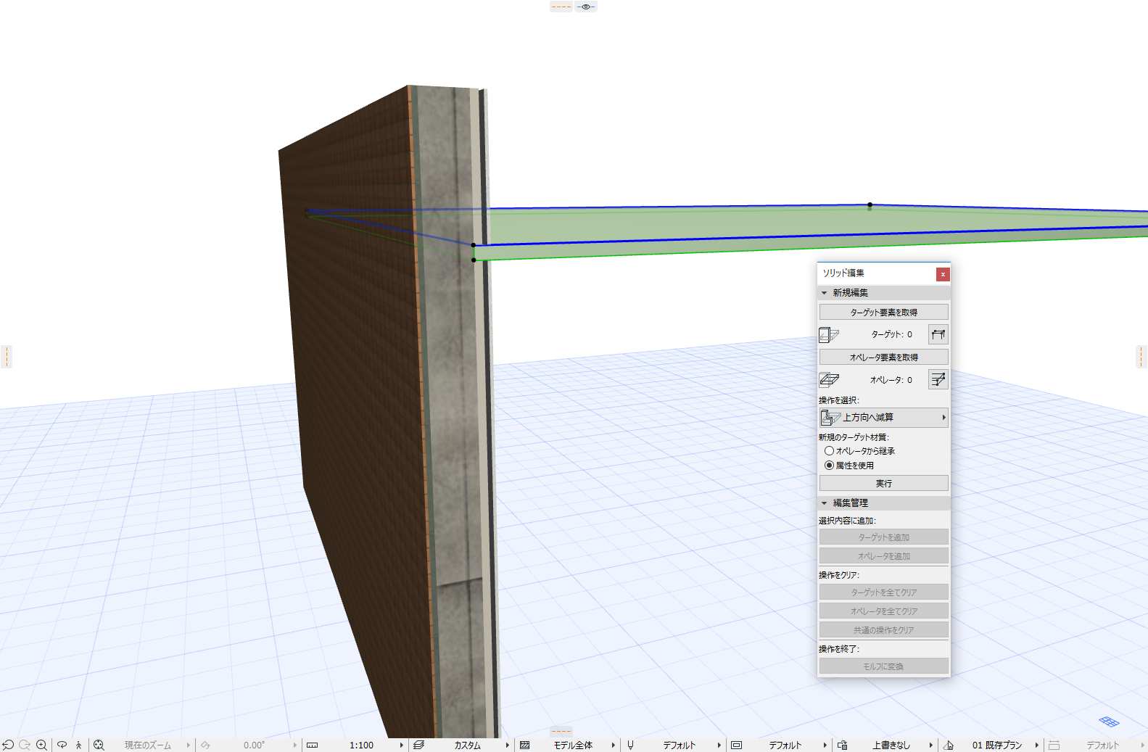Activate the orbit tool icon
Screen dimensions: 1148x752
(x=62, y=745)
